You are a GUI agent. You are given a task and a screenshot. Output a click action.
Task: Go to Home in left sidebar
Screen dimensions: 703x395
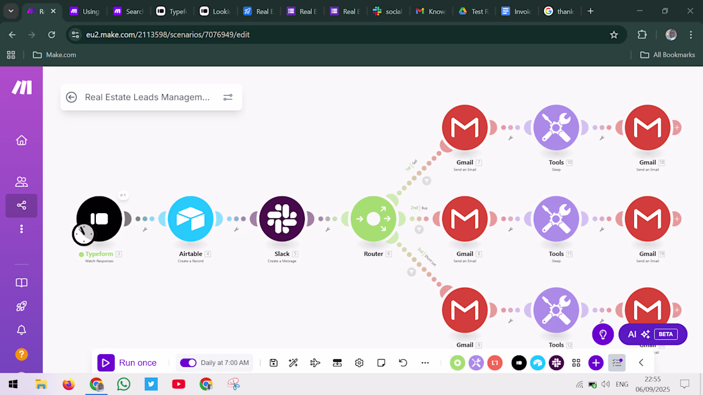[22, 140]
